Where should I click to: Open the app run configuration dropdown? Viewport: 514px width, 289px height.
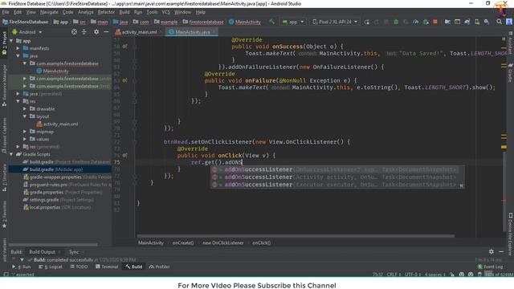click(x=293, y=22)
